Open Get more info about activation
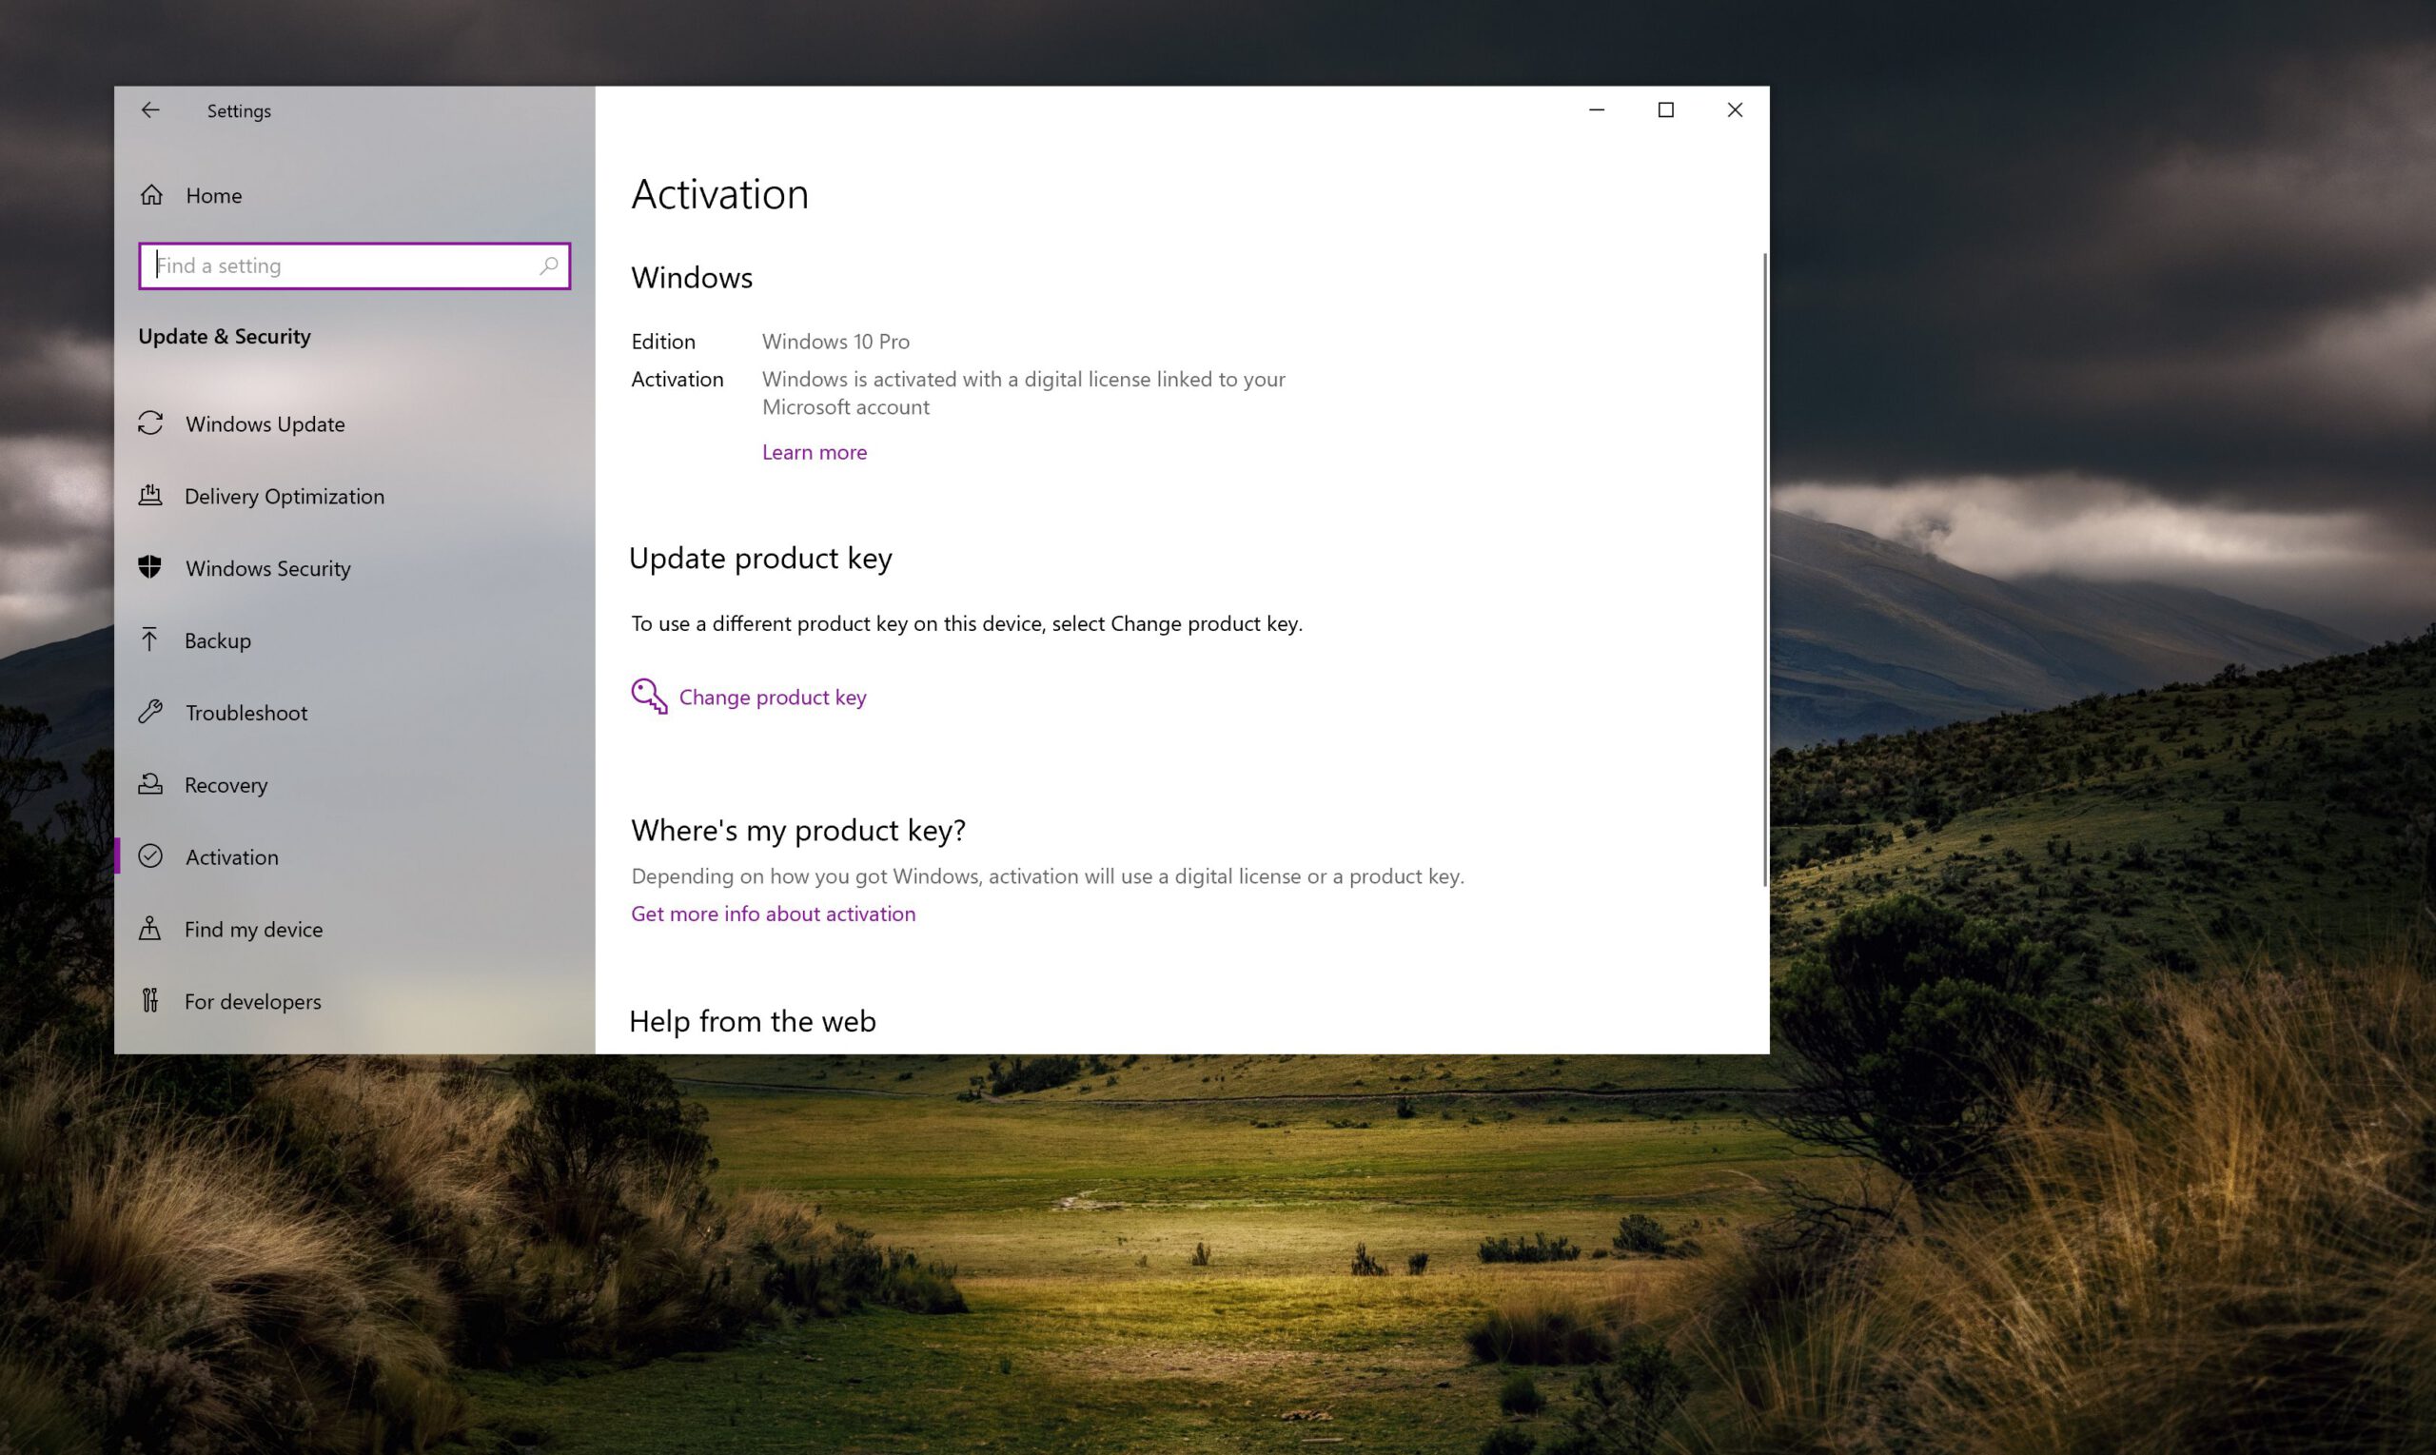Screen dimensions: 2436x1455 coord(774,914)
